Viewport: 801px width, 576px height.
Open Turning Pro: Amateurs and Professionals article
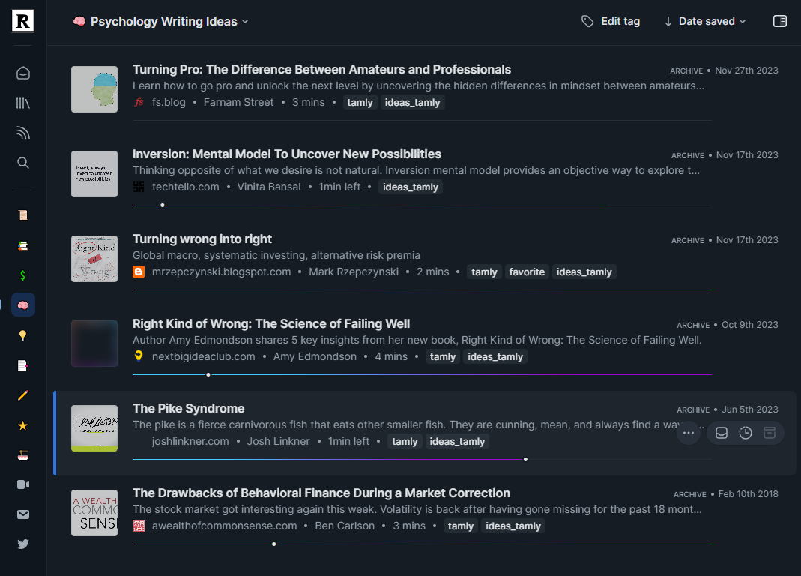(322, 70)
